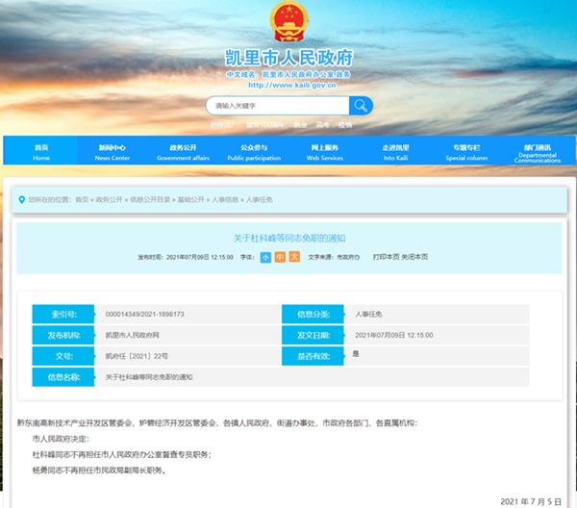Open the News Center menu
The width and height of the screenshot is (577, 508).
(113, 152)
